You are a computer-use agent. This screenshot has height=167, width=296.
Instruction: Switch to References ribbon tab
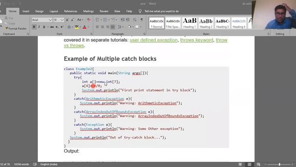click(x=71, y=11)
